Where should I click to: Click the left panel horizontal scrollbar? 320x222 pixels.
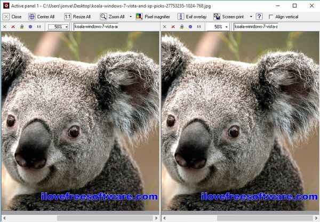click(80, 218)
